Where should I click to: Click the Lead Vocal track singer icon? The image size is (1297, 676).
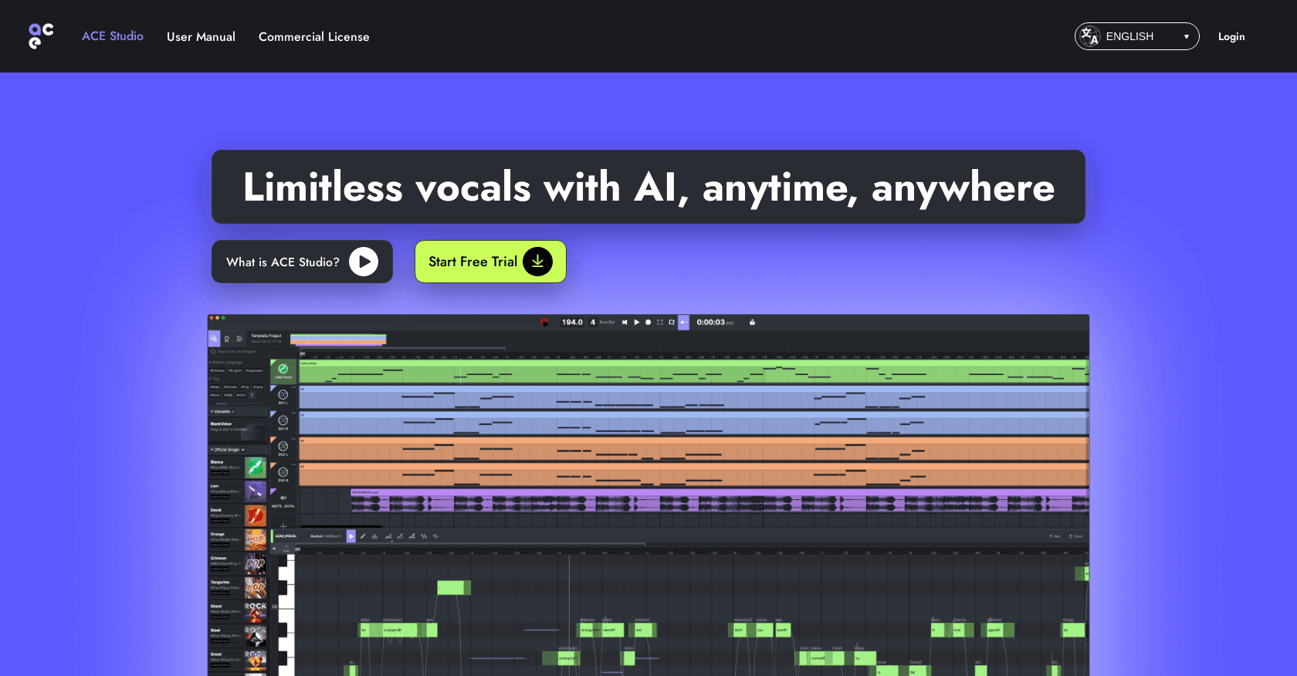[x=283, y=369]
